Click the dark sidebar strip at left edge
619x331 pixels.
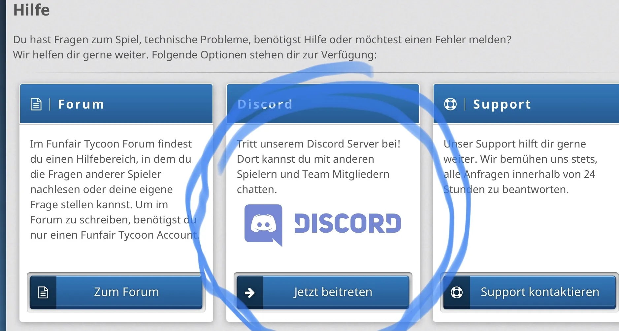coord(3,165)
